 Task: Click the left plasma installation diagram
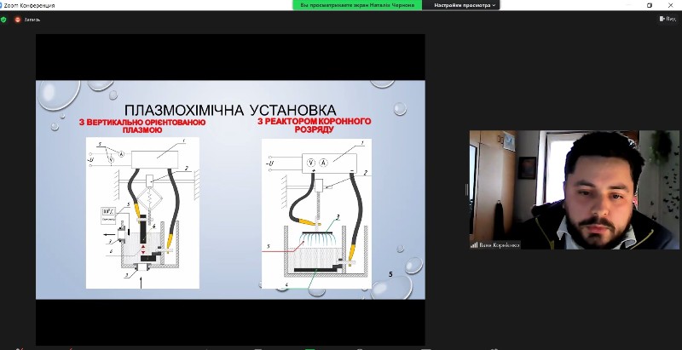pyautogui.click(x=142, y=213)
